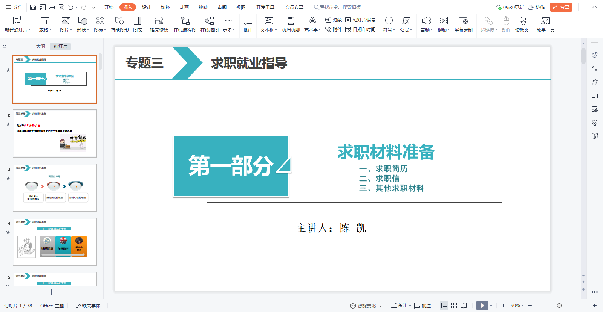Switch to normal view in status bar
Image resolution: width=603 pixels, height=312 pixels.
444,306
